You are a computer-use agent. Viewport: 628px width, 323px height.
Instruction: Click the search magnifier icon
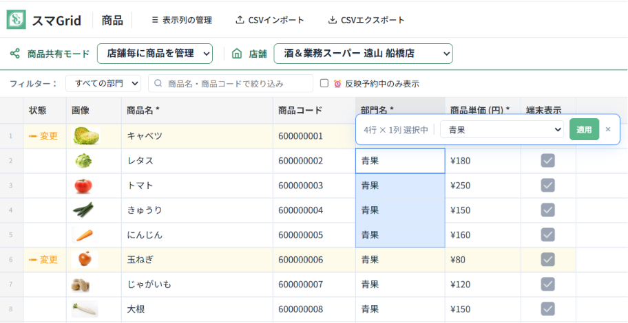coord(158,83)
